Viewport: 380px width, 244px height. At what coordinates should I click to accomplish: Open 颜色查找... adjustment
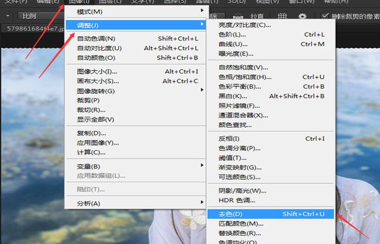pyautogui.click(x=271, y=125)
